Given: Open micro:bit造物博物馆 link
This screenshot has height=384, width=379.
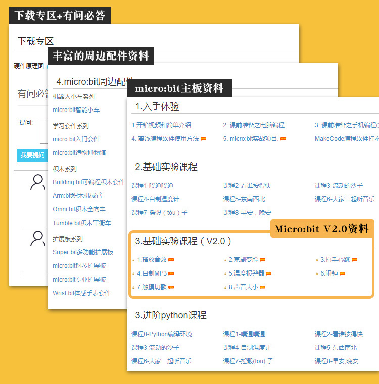Looking at the screenshot, I should tap(79, 153).
